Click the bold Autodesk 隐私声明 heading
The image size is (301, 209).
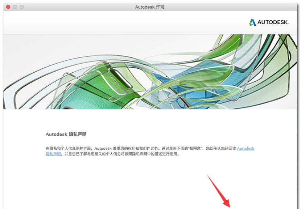66,134
